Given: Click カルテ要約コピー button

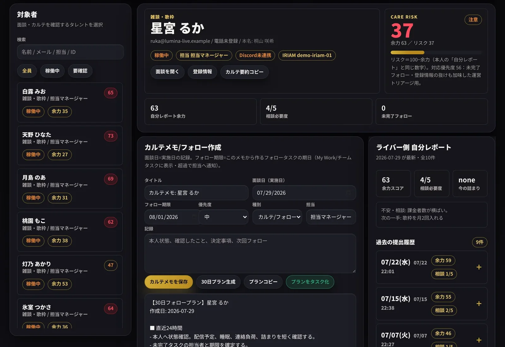Looking at the screenshot, I should click(244, 72).
